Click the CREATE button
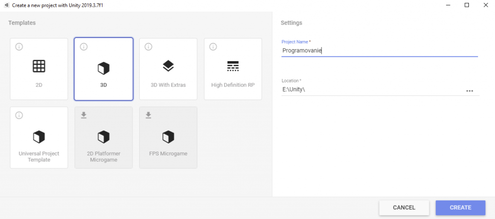The image size is (495, 219). click(460, 207)
